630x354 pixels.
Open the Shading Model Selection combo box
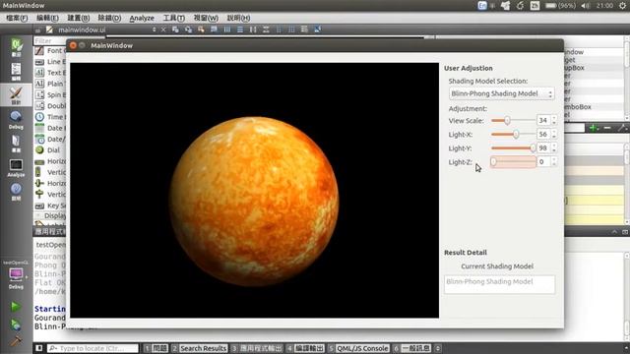click(501, 93)
